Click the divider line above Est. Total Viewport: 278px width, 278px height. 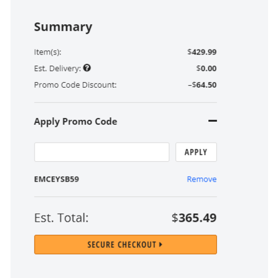(x=125, y=196)
